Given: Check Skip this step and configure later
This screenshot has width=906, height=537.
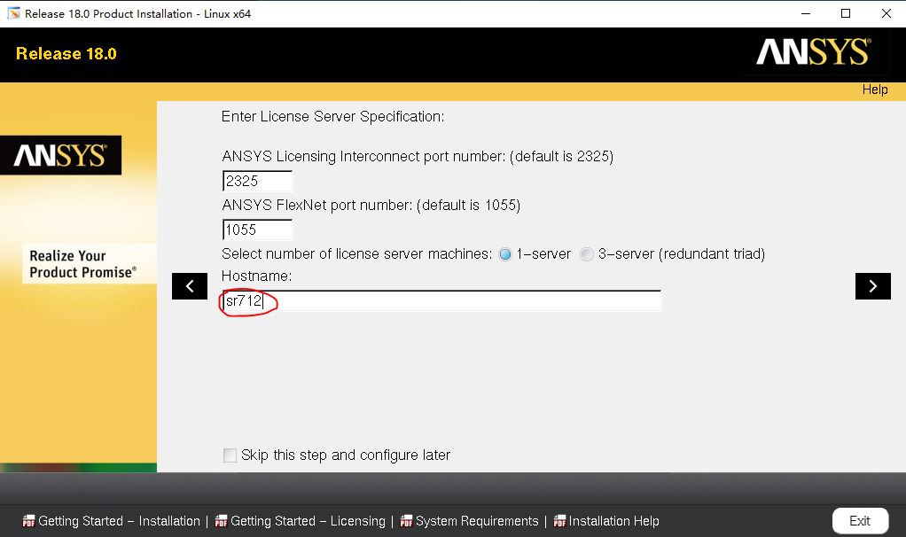Looking at the screenshot, I should point(230,455).
